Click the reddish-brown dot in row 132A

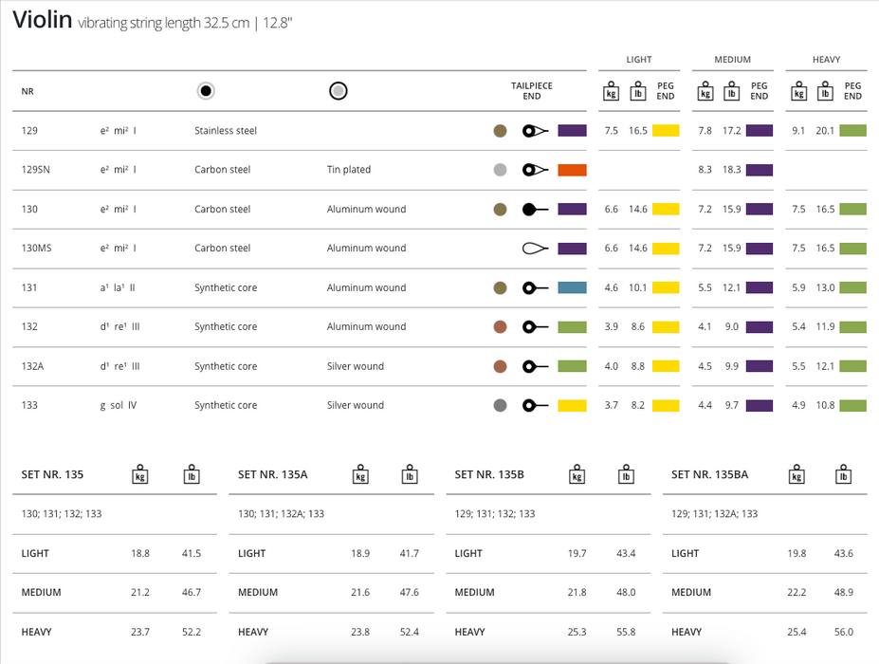[501, 366]
